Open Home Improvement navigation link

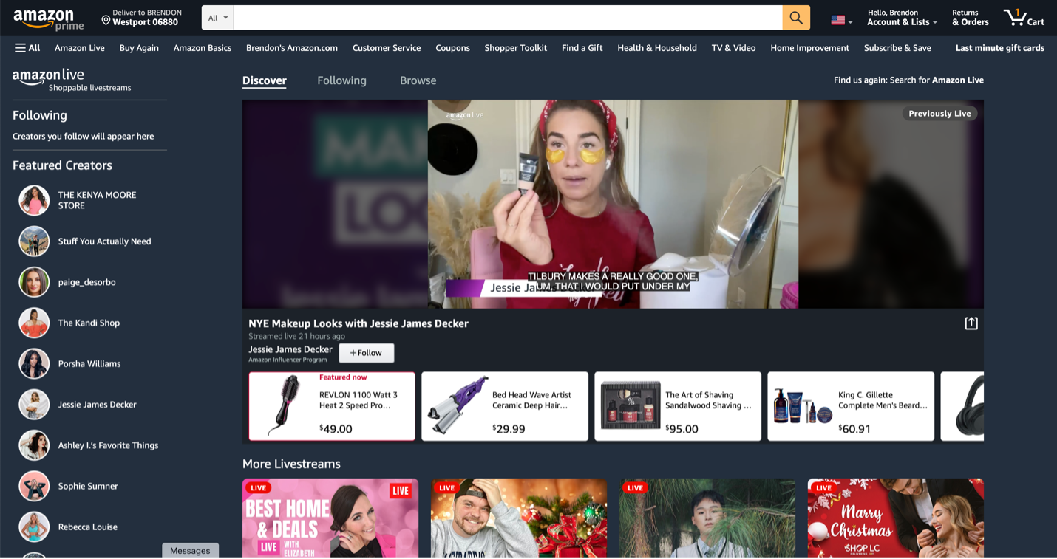pyautogui.click(x=810, y=48)
